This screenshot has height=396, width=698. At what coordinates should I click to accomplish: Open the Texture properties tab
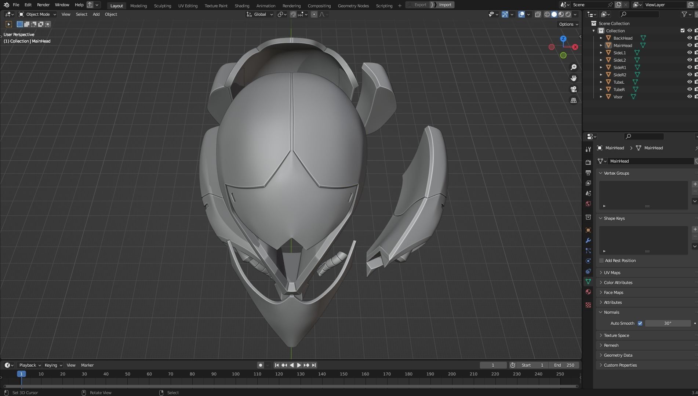pos(588,305)
